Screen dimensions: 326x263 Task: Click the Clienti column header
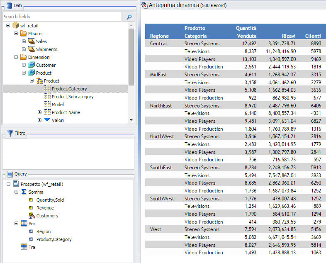point(313,36)
